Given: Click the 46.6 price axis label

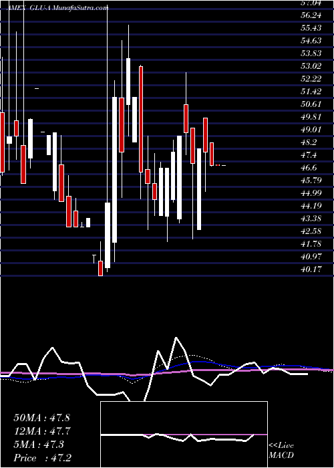Looking at the screenshot, I should [309, 167].
